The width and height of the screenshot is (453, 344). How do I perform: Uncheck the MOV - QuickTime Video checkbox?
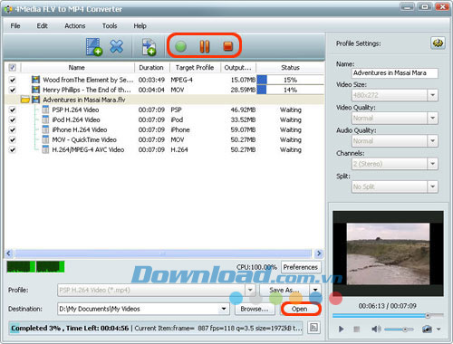click(x=13, y=139)
